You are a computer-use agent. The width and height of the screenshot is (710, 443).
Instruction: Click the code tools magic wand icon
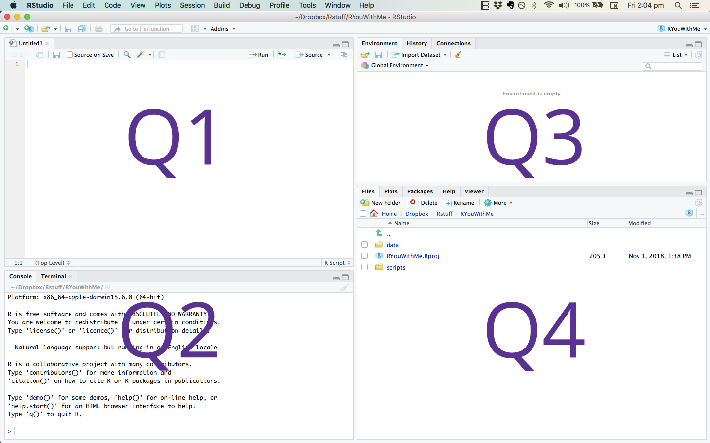[x=141, y=55]
